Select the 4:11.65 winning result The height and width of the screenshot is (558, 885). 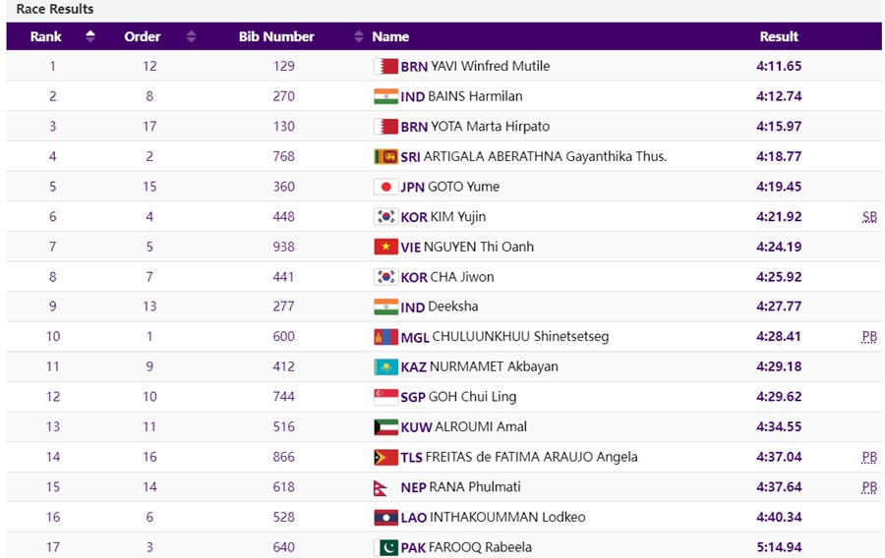[779, 67]
